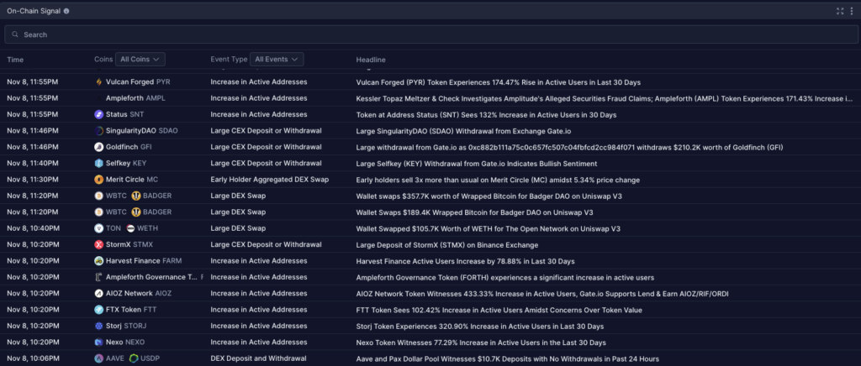Click the BADGER icon in the $357.7K swap row

(x=136, y=196)
